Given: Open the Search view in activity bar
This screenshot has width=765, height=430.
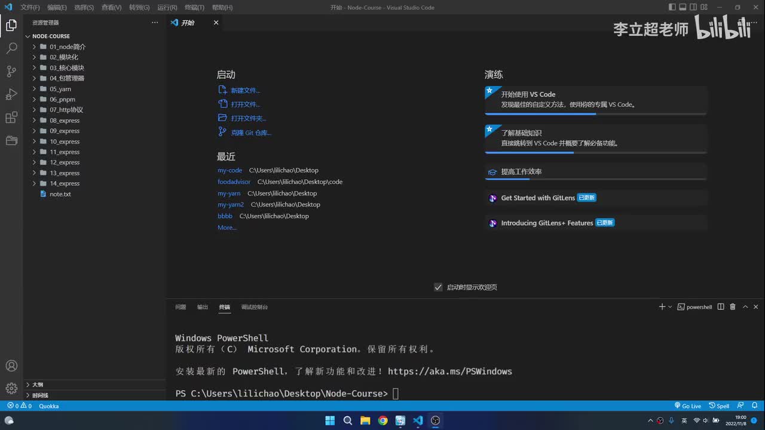Looking at the screenshot, I should pyautogui.click(x=11, y=48).
